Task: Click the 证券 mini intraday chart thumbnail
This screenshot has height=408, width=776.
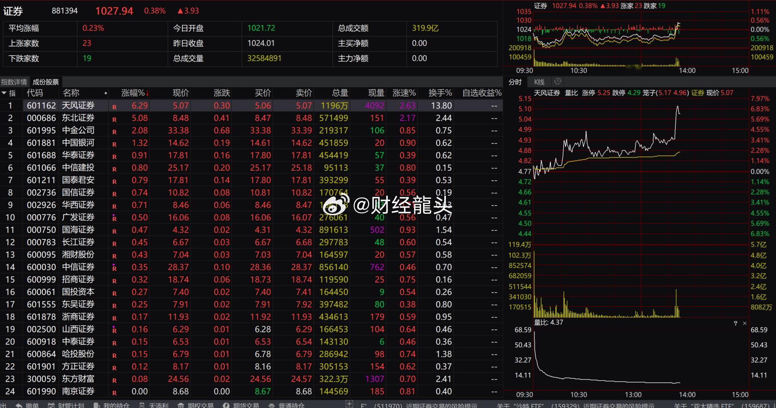Action: click(641, 38)
